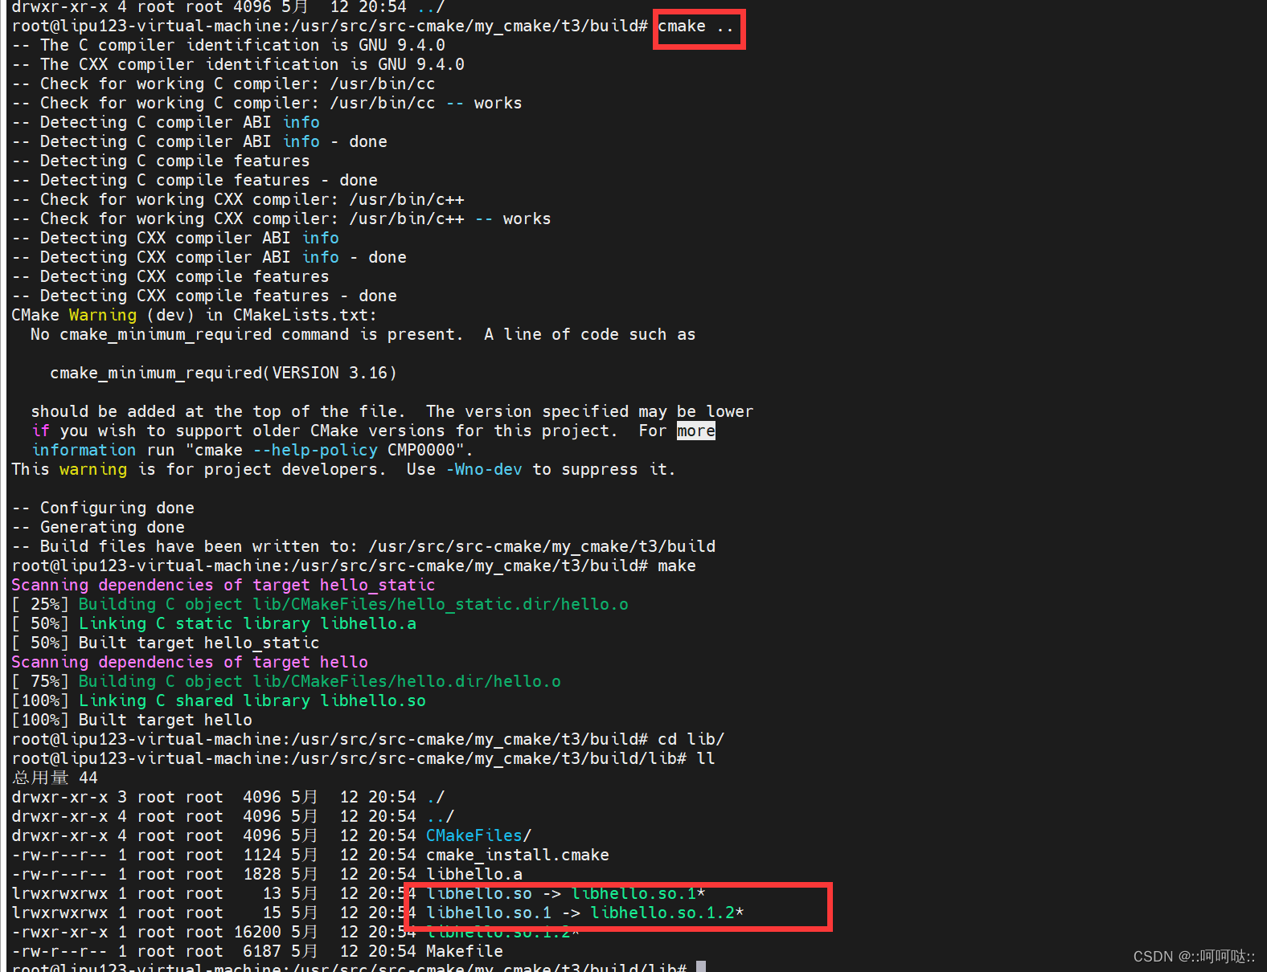Click 'Built target hello_static' line

point(166,643)
